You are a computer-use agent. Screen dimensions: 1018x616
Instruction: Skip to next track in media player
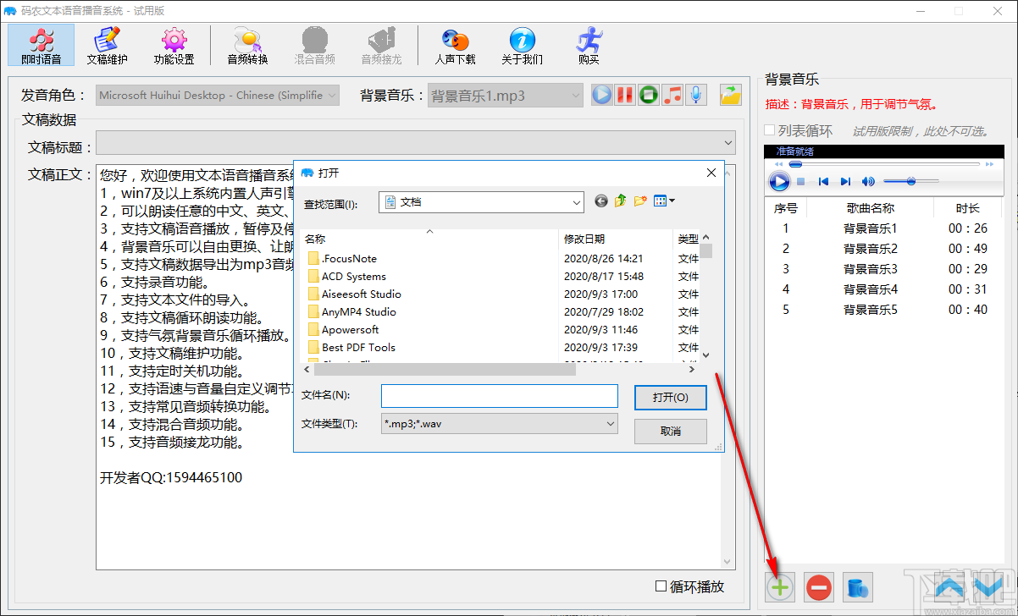[845, 182]
